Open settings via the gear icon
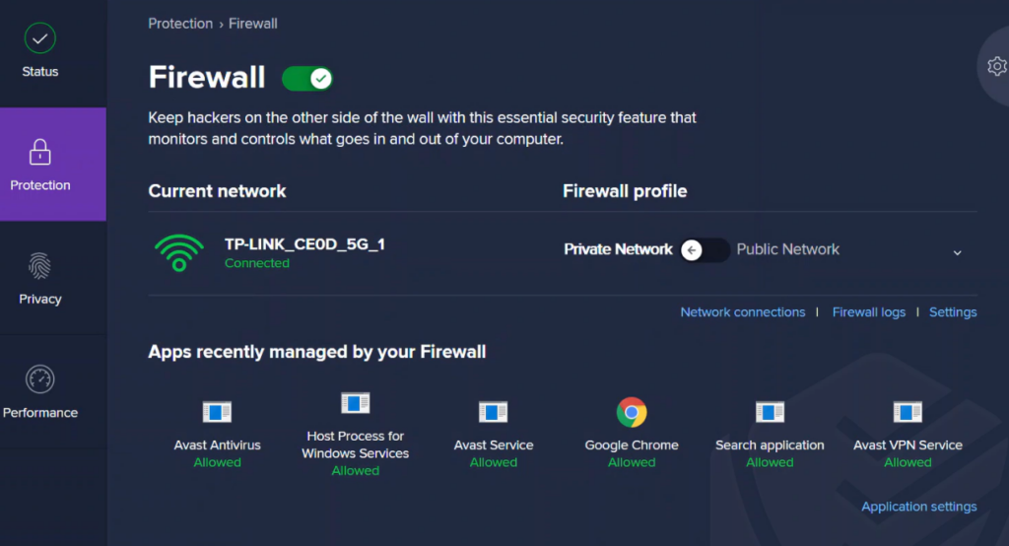Screen dimensions: 1009x546 [997, 66]
